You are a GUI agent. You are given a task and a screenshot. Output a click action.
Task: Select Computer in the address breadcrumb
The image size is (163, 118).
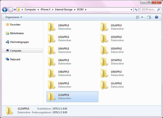tap(30, 9)
